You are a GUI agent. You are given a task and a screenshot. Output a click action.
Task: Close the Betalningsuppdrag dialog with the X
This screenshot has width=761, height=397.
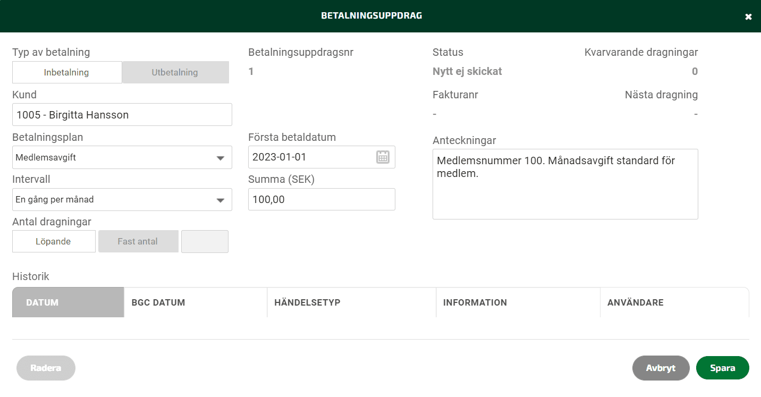click(748, 16)
